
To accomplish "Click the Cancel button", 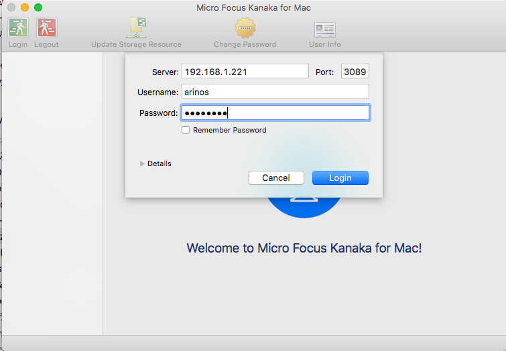I will point(276,178).
